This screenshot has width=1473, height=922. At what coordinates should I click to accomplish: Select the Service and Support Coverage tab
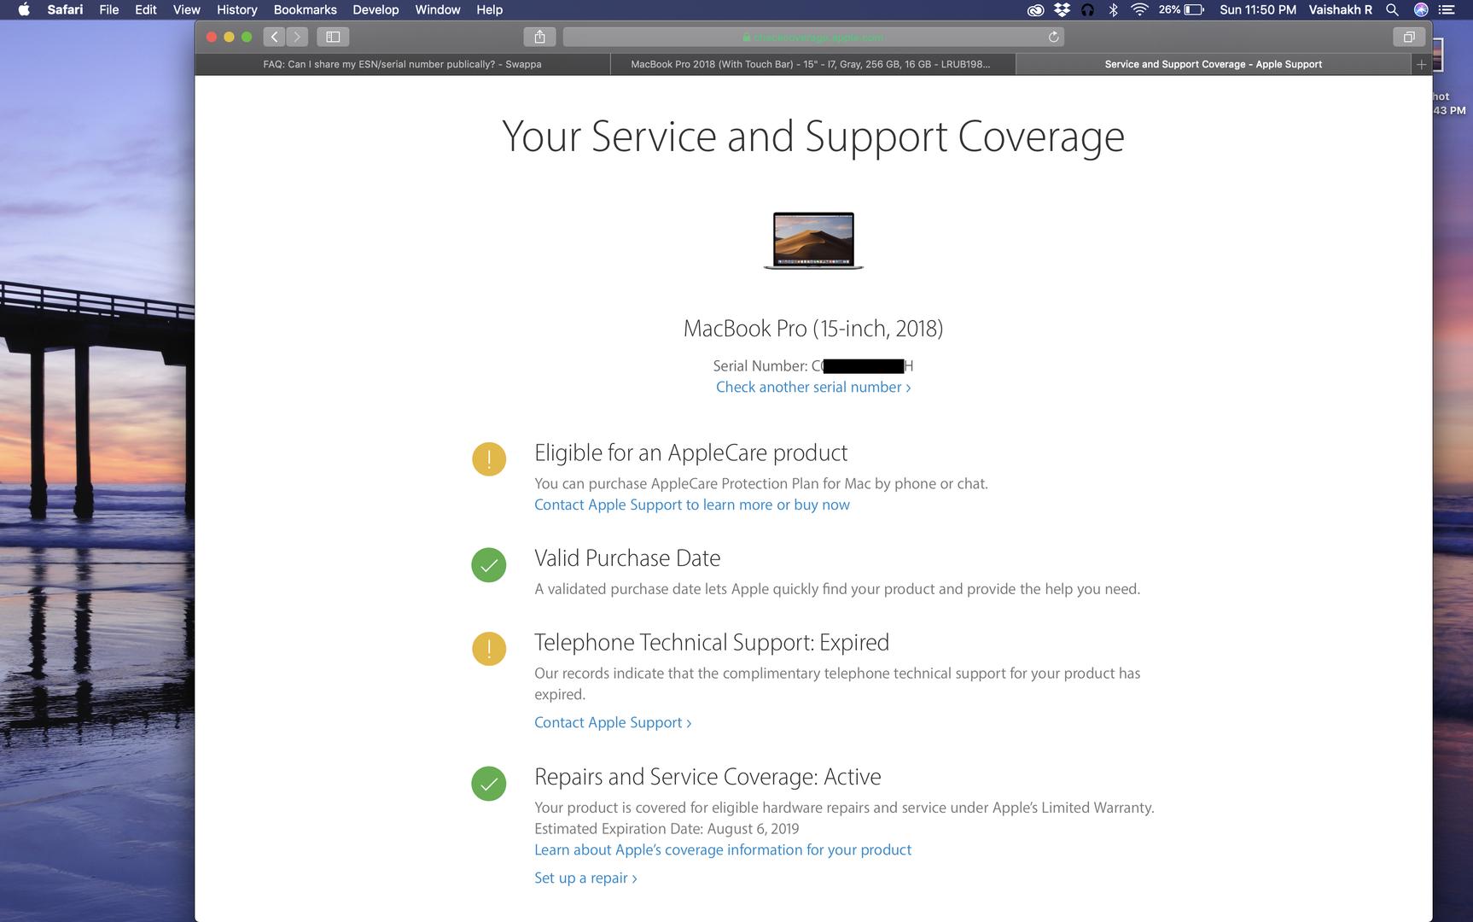click(x=1213, y=64)
